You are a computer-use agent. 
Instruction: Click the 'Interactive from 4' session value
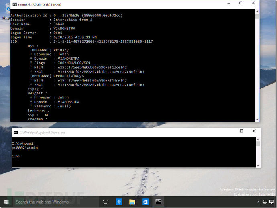pyautogui.click(x=73, y=20)
